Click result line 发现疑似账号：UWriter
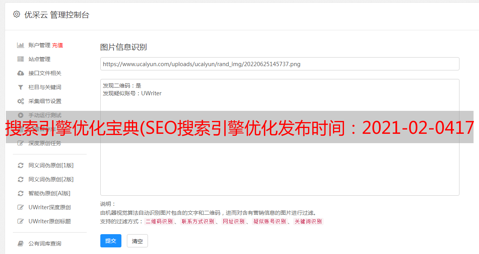Screen dimensions: 479x254 coord(132,93)
